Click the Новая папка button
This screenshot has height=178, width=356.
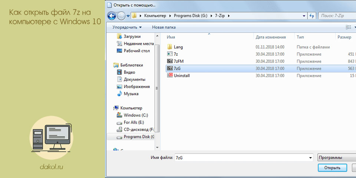(164, 27)
